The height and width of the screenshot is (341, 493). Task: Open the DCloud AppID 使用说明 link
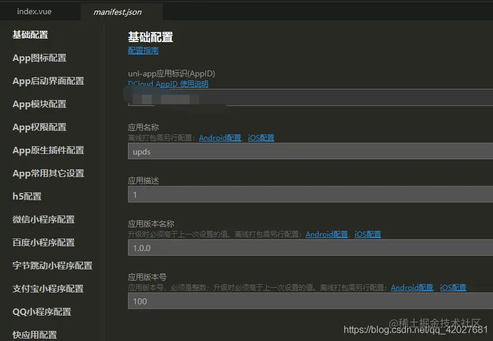(x=168, y=83)
